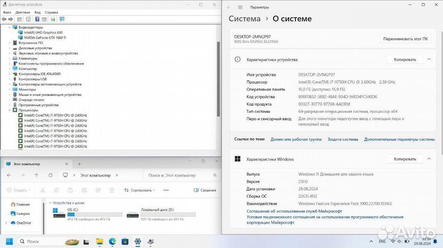Viewport: 443px width, 248px height.
Task: Select Локальный диск (D:) drive
Action: (x=161, y=214)
